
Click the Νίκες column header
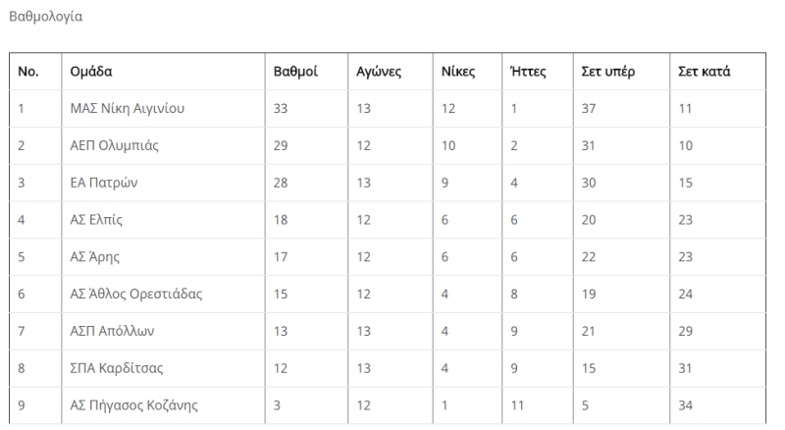[x=457, y=71]
